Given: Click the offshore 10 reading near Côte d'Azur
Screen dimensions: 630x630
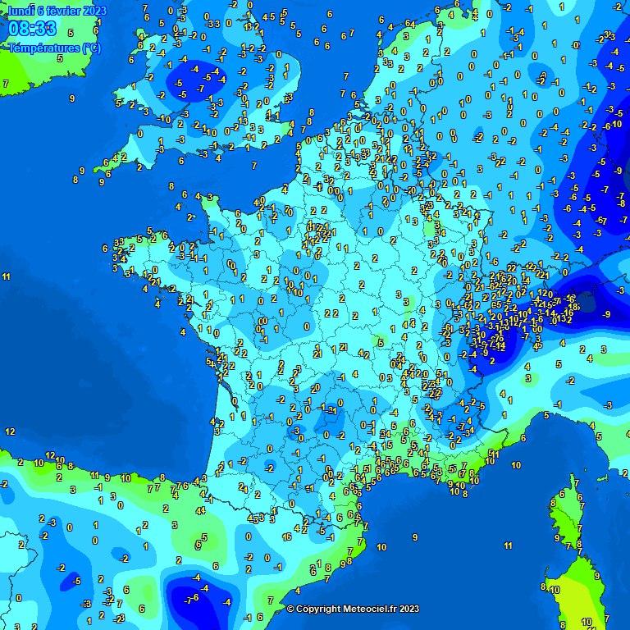Looking at the screenshot, I should click(516, 465).
